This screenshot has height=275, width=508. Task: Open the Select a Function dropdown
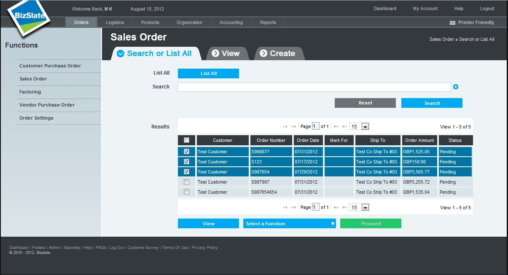pos(289,223)
